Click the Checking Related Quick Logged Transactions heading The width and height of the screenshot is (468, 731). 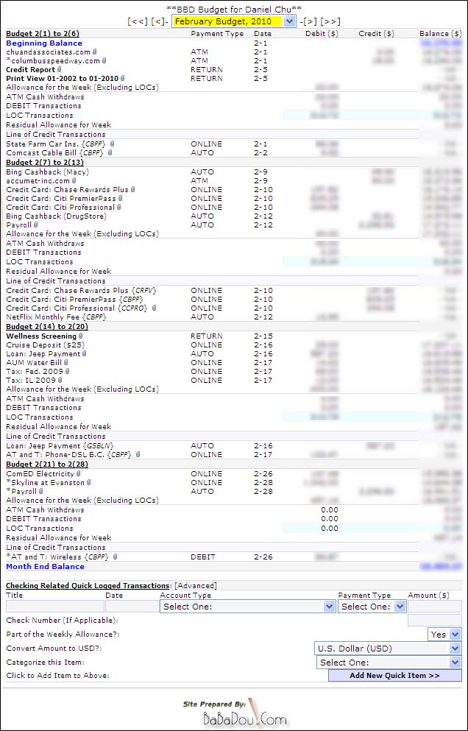89,585
